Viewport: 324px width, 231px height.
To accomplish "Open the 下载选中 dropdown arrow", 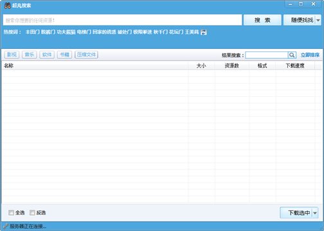I will click(x=315, y=213).
